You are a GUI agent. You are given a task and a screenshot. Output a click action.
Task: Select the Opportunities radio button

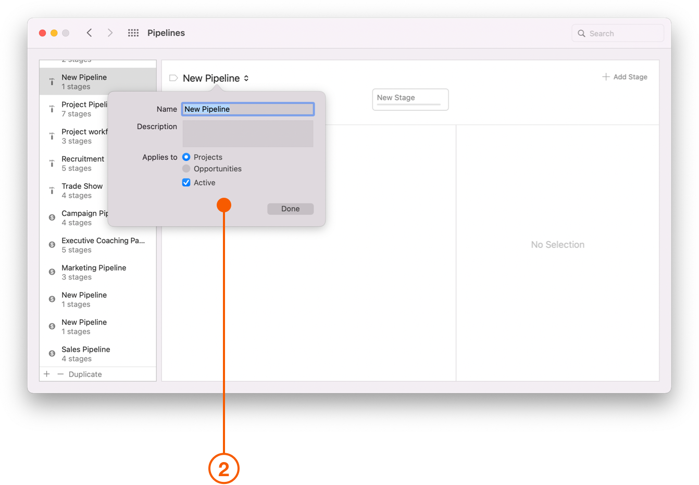click(186, 169)
